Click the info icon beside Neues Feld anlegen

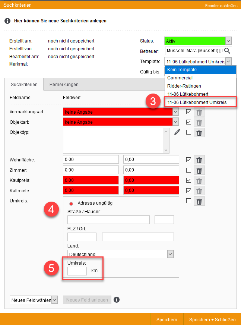[x=117, y=300]
